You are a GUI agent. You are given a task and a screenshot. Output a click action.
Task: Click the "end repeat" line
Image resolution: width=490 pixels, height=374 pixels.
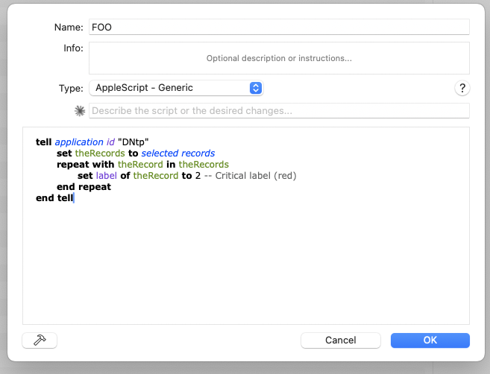coord(84,186)
